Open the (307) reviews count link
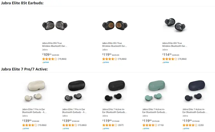This screenshot has width=215, height=132. [121, 125]
